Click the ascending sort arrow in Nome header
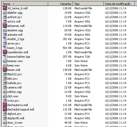Viewport: 137px width, 127px height. pyautogui.click(x=13, y=4)
